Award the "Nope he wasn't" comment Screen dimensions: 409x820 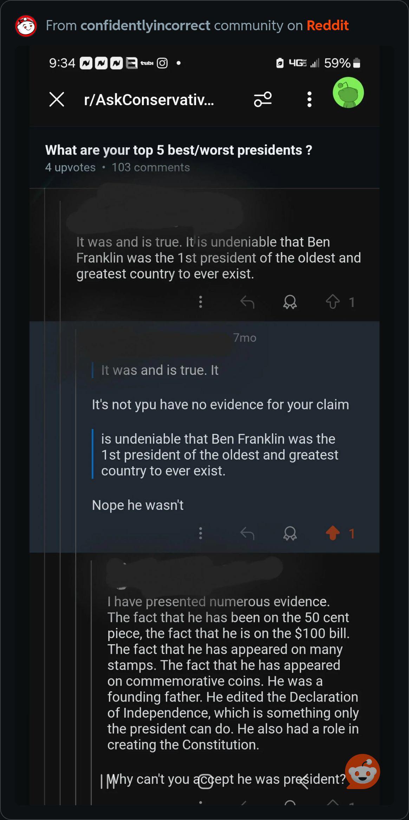pyautogui.click(x=290, y=533)
